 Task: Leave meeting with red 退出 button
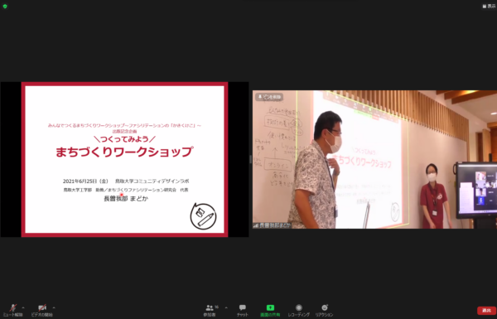point(486,311)
